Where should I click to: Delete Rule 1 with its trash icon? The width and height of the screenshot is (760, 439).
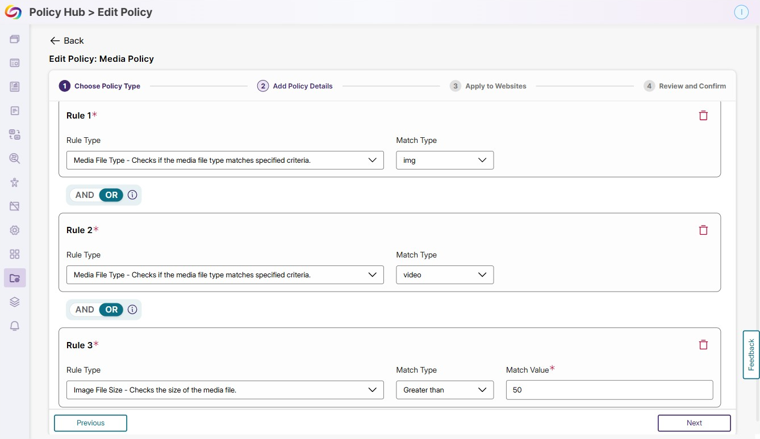click(703, 115)
